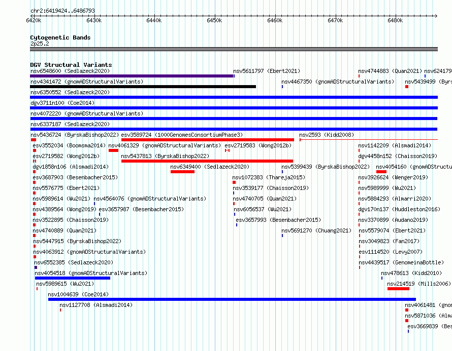Screen dimensions: 452x351
Task: Click nsv1004639 (Coe2014) label
Action: tap(78, 294)
